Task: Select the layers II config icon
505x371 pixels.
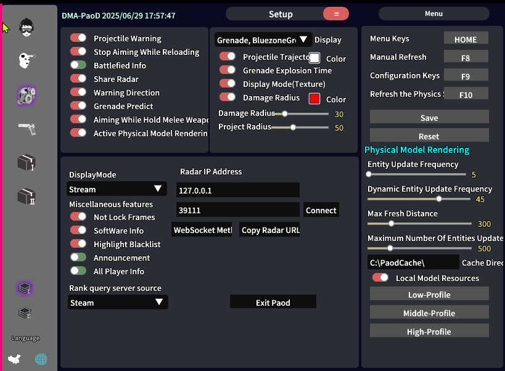Action: point(25,312)
